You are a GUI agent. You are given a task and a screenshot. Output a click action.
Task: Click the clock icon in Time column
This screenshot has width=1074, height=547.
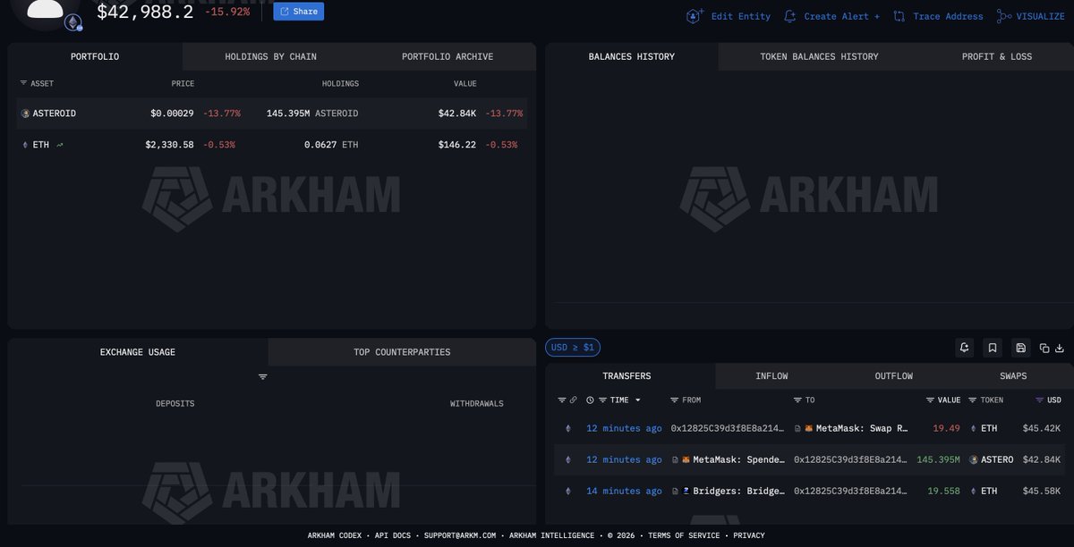point(591,400)
